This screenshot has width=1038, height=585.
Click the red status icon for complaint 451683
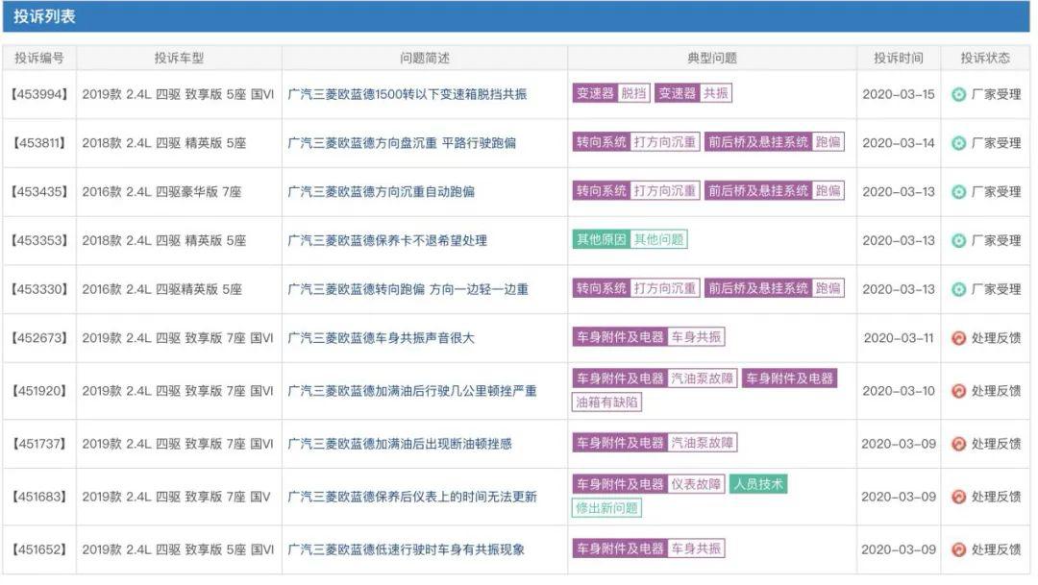(x=957, y=497)
